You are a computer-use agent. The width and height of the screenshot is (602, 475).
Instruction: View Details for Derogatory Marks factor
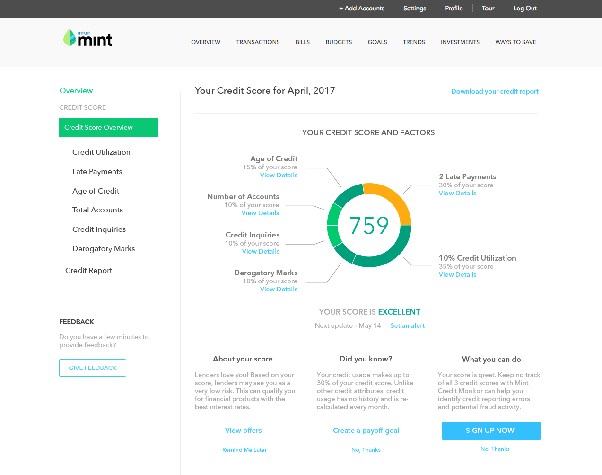click(279, 290)
